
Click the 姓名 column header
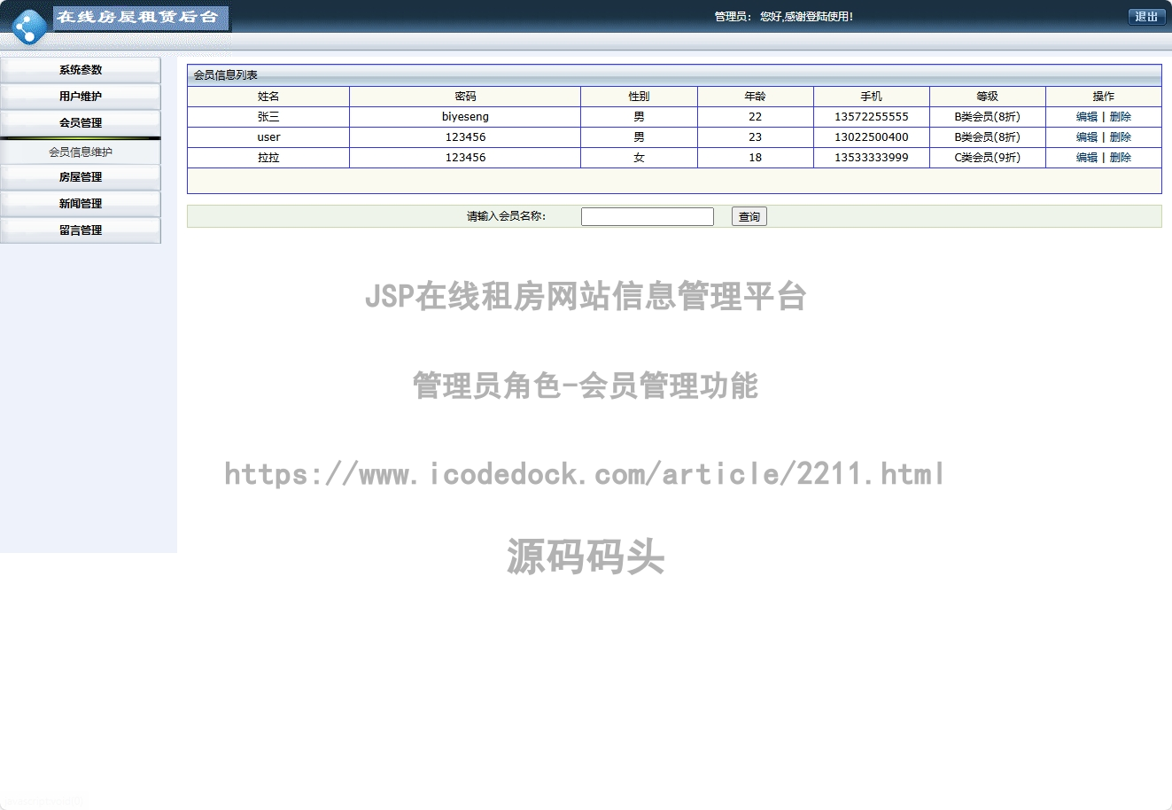(x=268, y=97)
